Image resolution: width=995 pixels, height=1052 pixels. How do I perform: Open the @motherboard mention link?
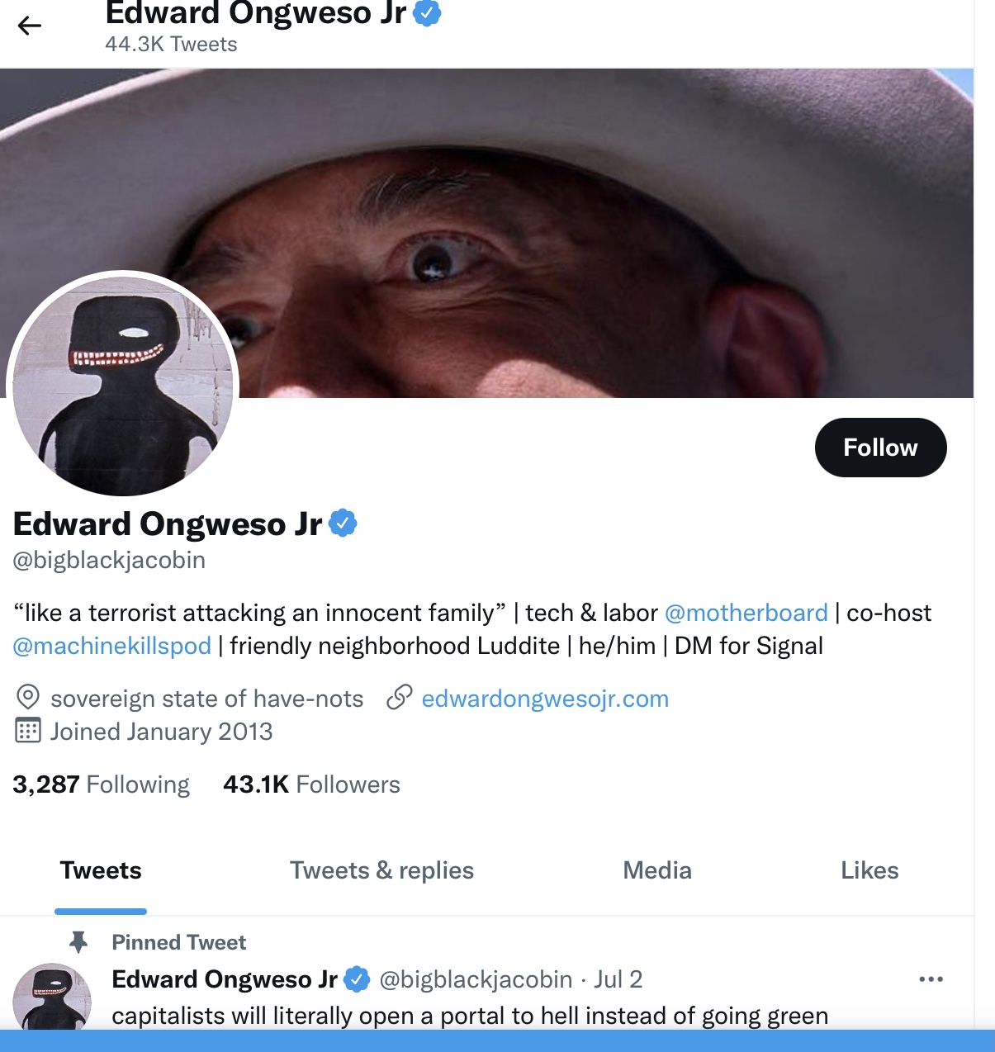[746, 613]
